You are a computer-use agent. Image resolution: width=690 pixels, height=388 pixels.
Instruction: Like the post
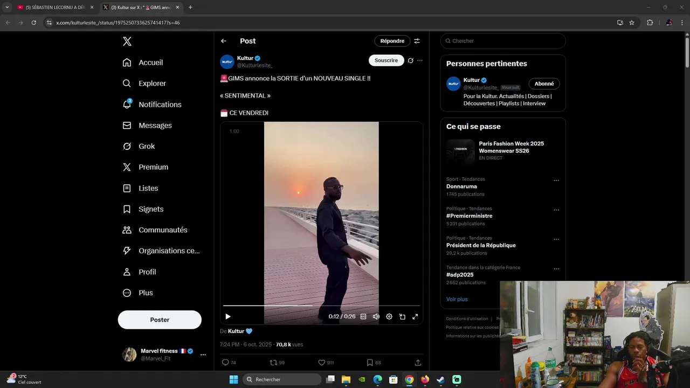[x=321, y=363]
